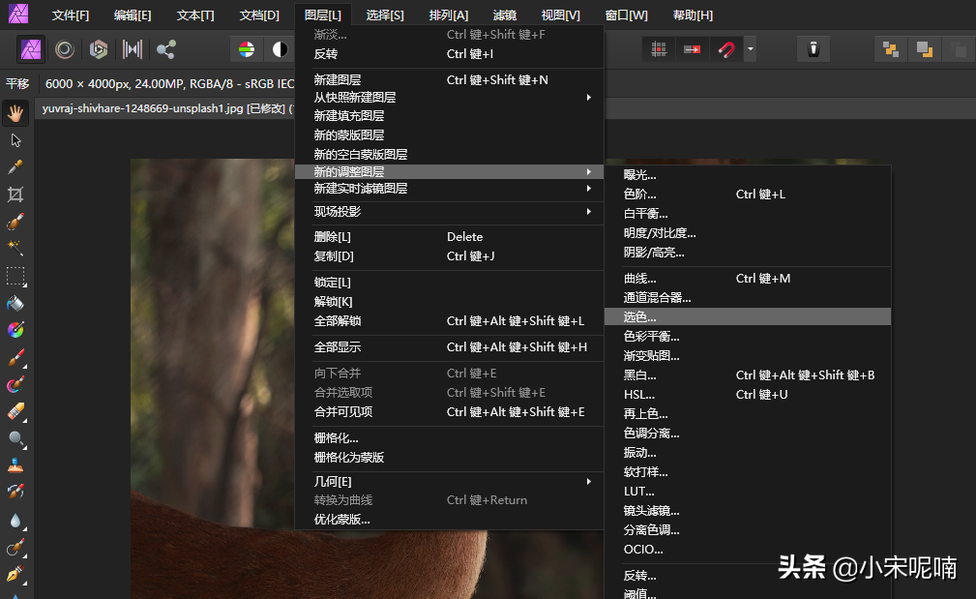Open snapping options dropdown arrow
This screenshot has width=976, height=599.
(x=751, y=49)
